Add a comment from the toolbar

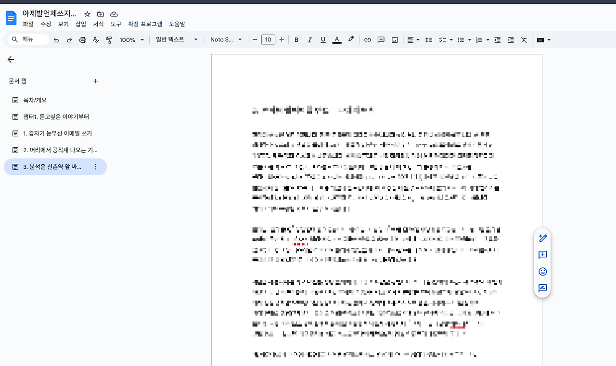click(381, 40)
